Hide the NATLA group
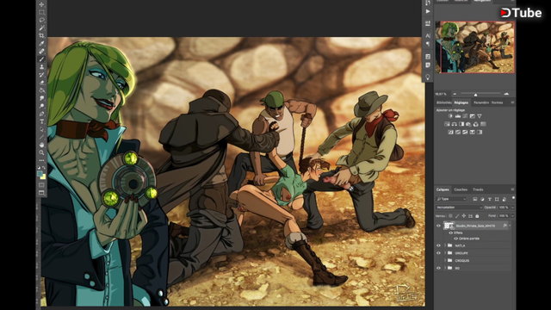 [438, 245]
